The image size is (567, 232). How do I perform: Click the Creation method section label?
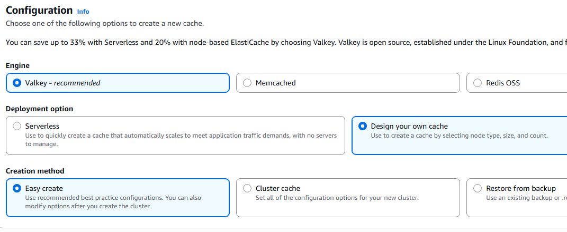(x=35, y=171)
